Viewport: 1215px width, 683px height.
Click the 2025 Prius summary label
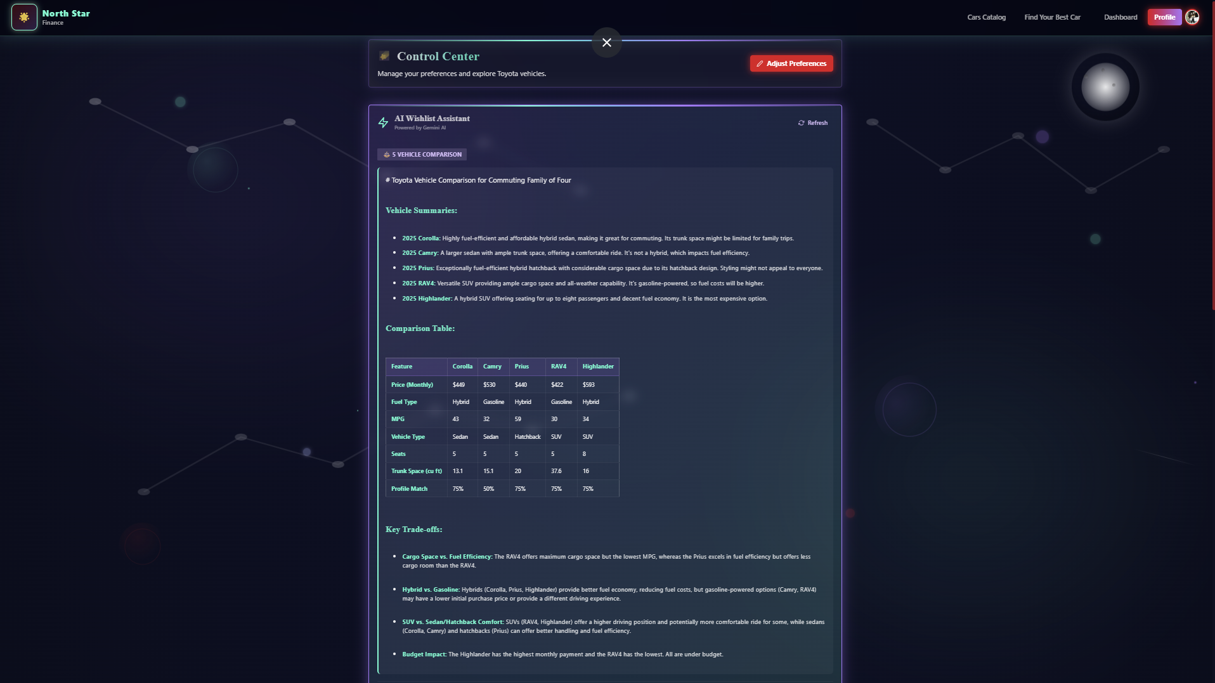(418, 268)
